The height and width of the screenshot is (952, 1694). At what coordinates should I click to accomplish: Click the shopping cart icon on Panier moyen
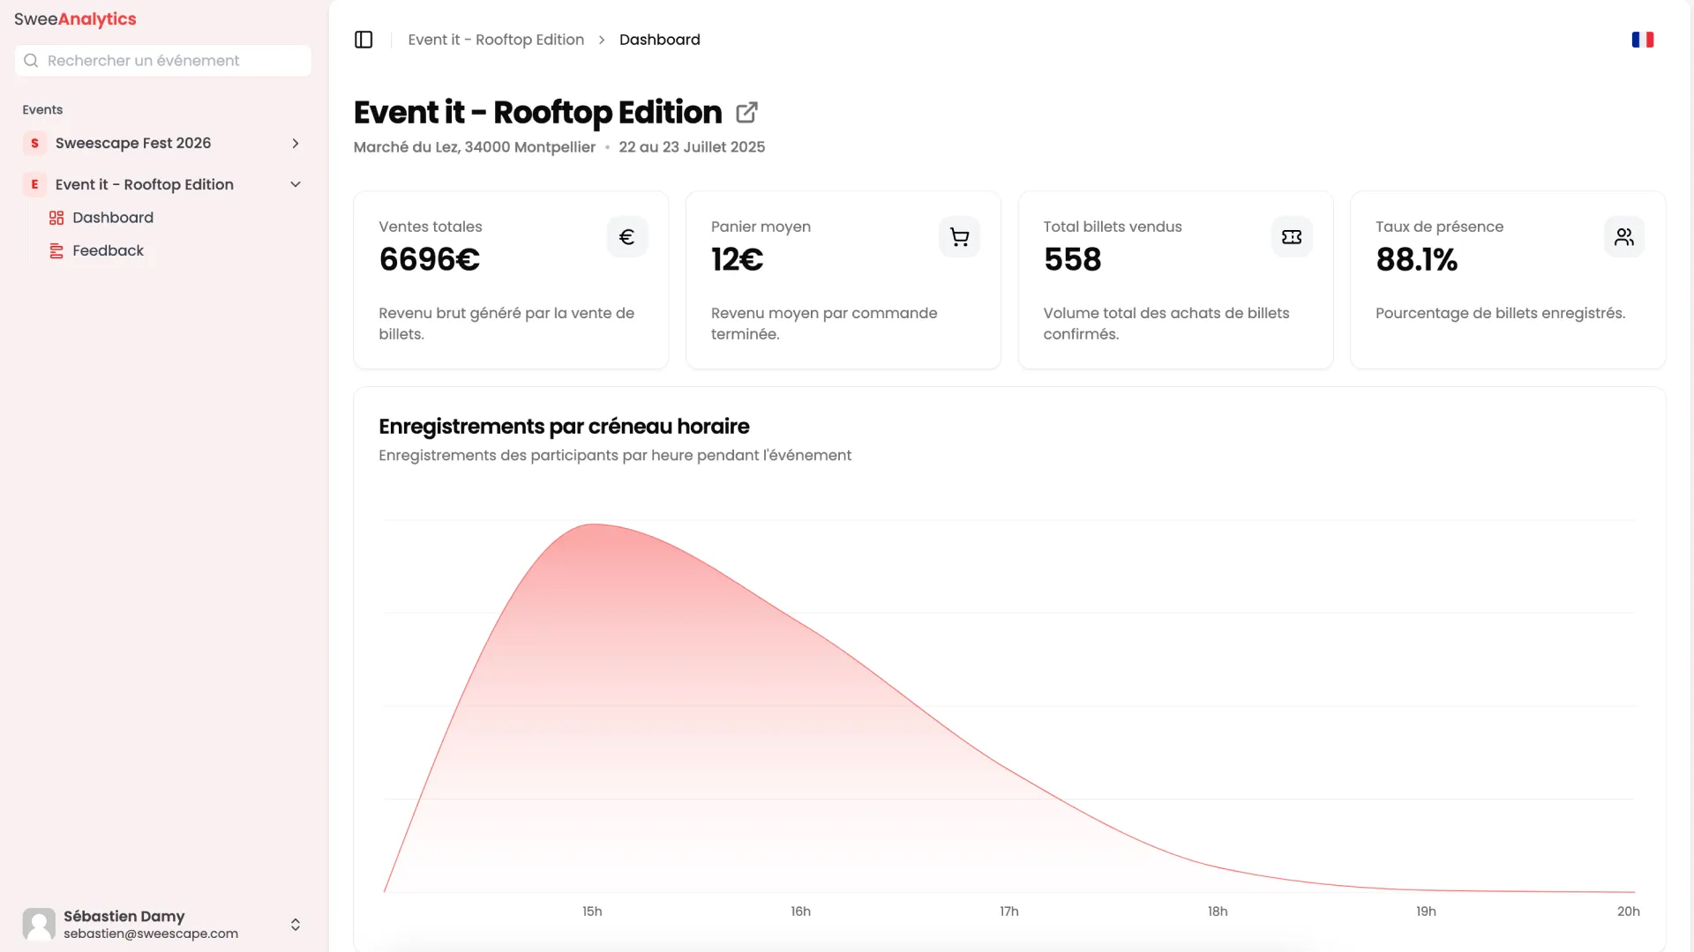click(x=959, y=236)
